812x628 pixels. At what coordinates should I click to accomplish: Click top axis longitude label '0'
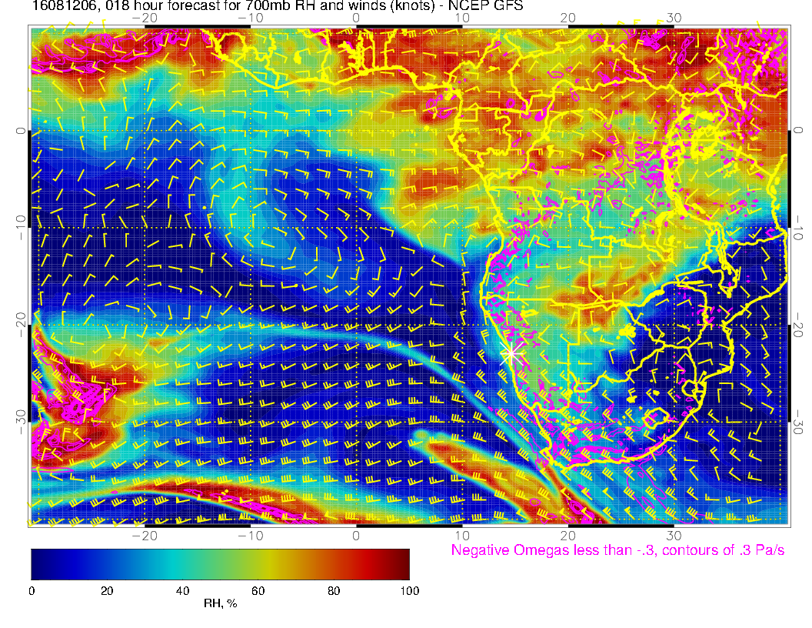tap(356, 18)
